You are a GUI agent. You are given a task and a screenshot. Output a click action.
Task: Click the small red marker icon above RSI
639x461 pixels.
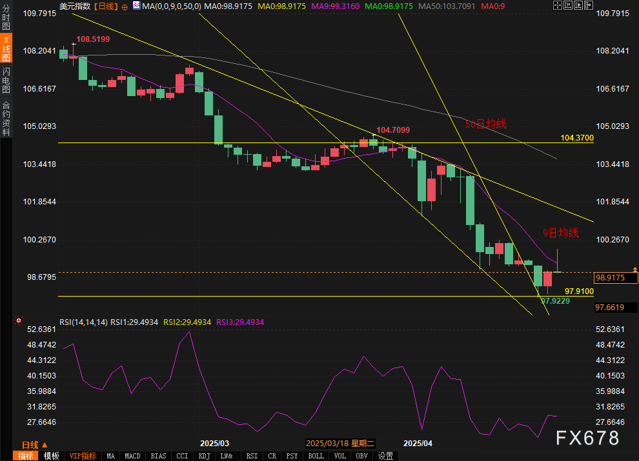19,320
